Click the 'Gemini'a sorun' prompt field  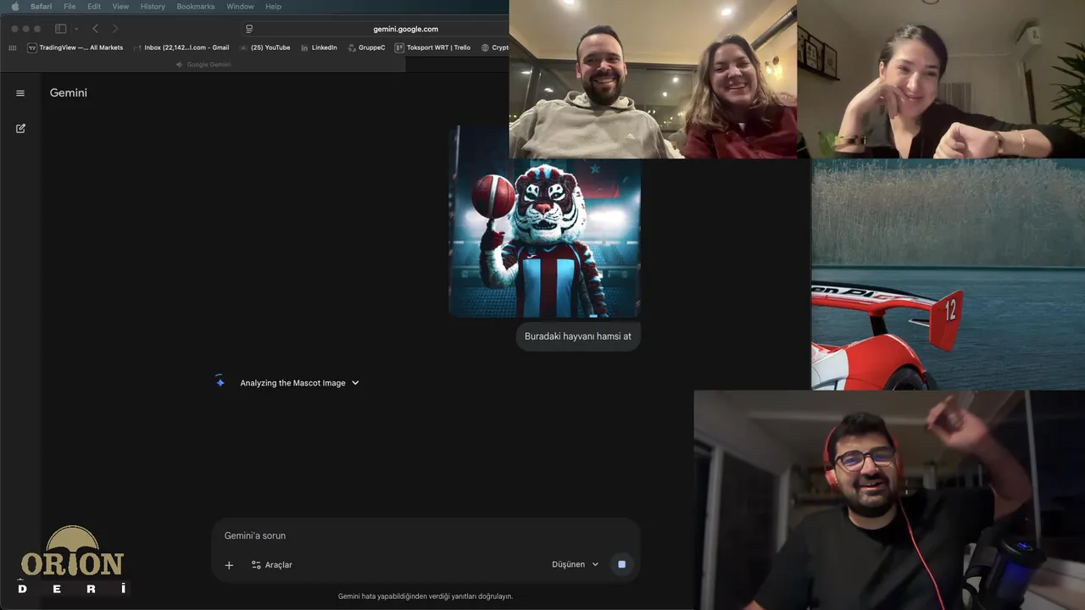(426, 535)
